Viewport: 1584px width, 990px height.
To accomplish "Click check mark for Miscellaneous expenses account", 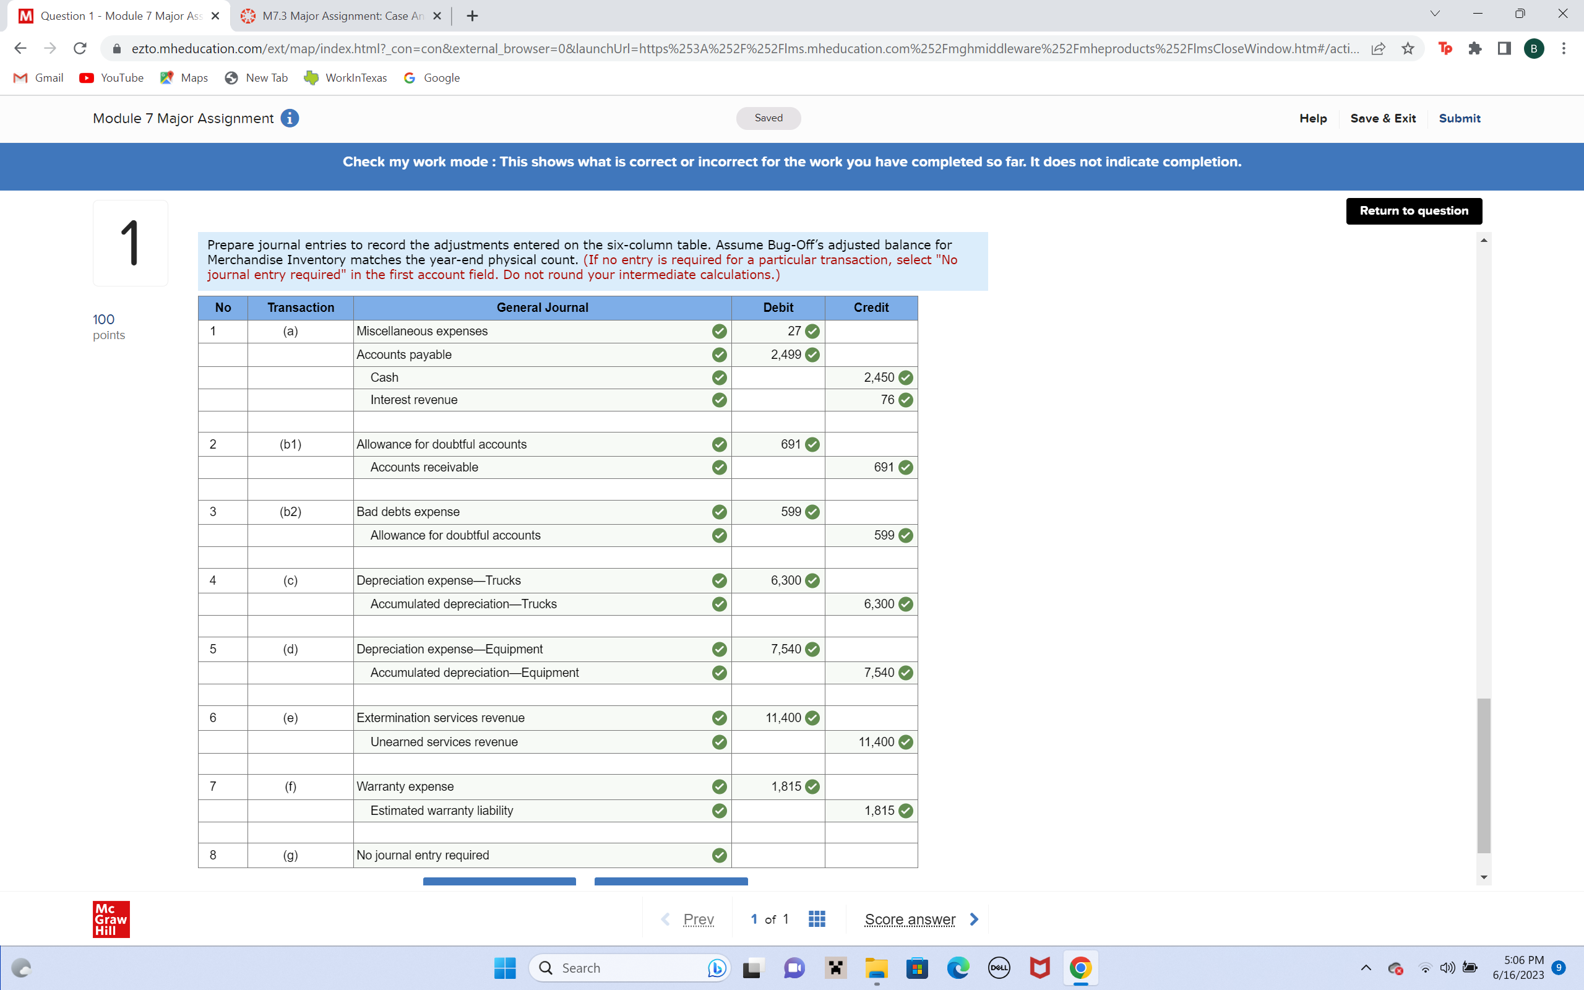I will [x=720, y=331].
